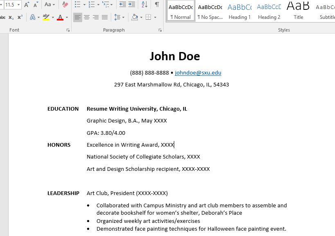Apply the Subtitle style
335x236 pixels.
pos(325,11)
